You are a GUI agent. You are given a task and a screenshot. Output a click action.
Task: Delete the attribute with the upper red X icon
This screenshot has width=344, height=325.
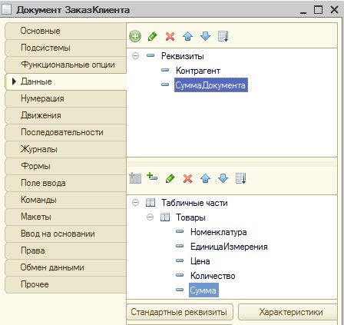[170, 36]
